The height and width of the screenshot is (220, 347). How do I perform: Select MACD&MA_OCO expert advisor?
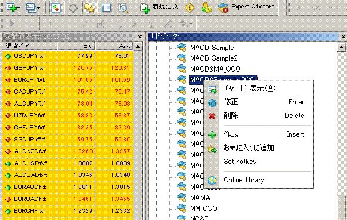click(215, 69)
